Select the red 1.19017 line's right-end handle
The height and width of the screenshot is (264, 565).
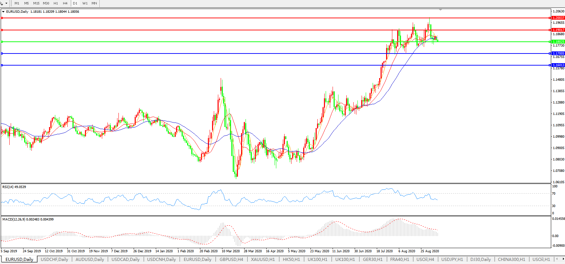pyautogui.click(x=550, y=30)
